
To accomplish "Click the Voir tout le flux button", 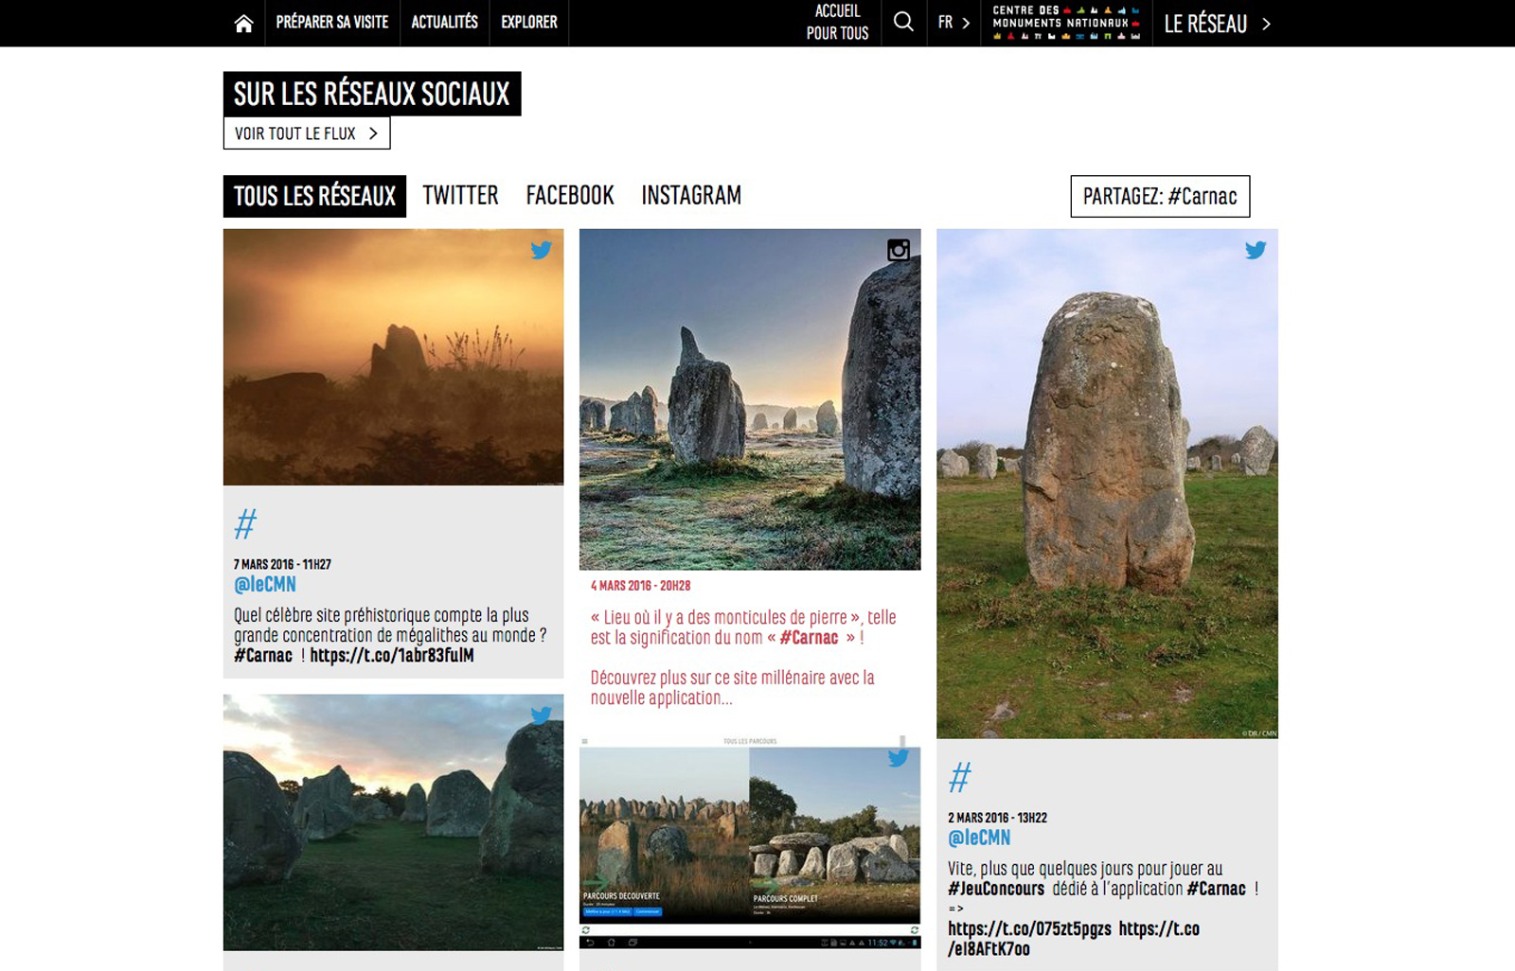I will (x=306, y=133).
